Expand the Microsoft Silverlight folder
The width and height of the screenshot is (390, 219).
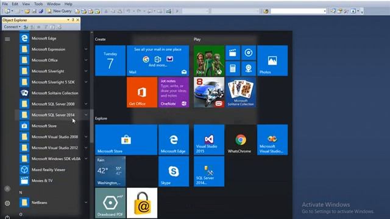tap(86, 71)
